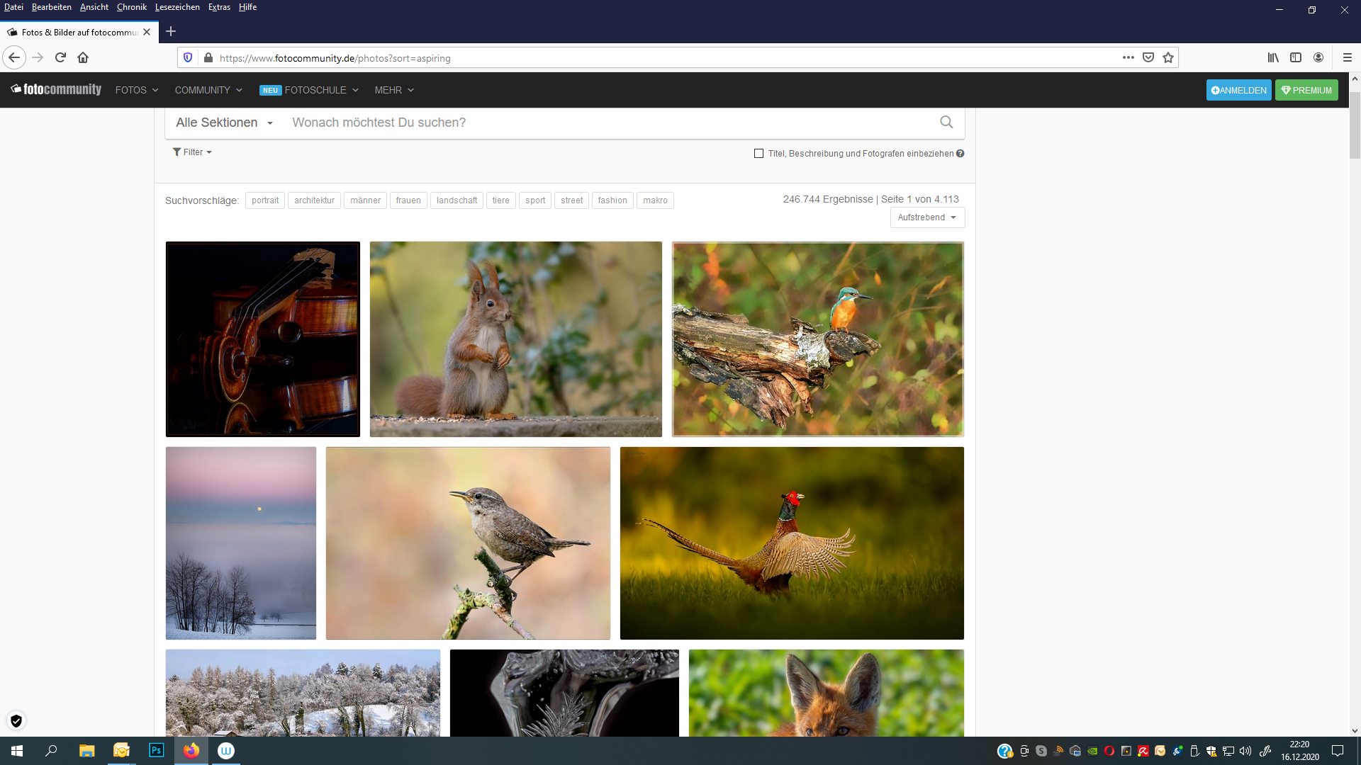The image size is (1361, 765).
Task: Select the portrait search suggestion
Action: pos(265,200)
